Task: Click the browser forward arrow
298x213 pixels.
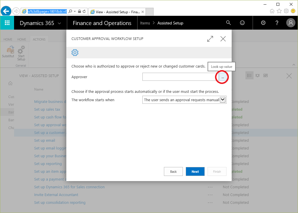Action: coord(16,11)
